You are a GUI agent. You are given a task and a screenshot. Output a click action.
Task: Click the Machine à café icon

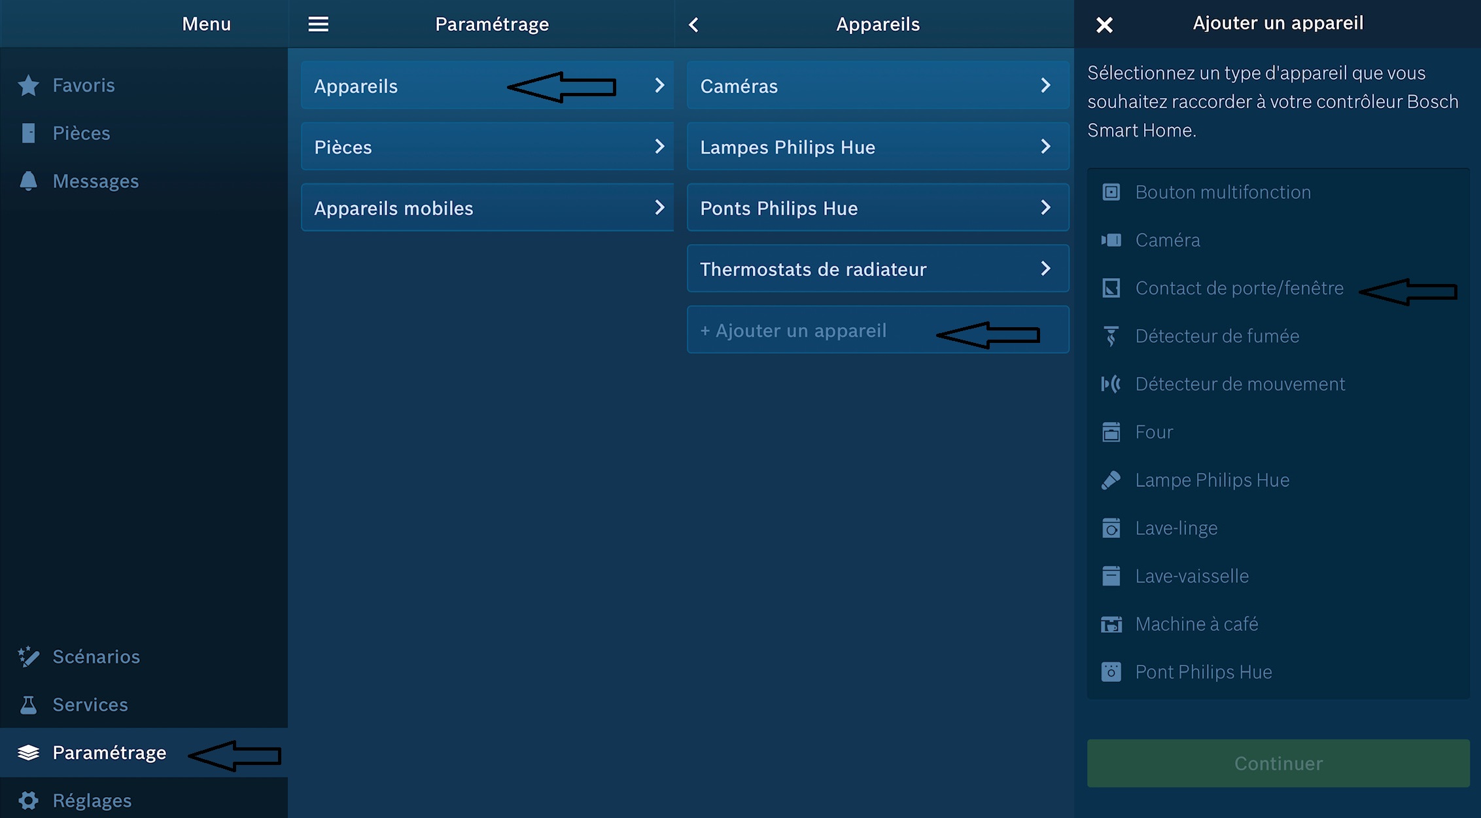coord(1111,624)
